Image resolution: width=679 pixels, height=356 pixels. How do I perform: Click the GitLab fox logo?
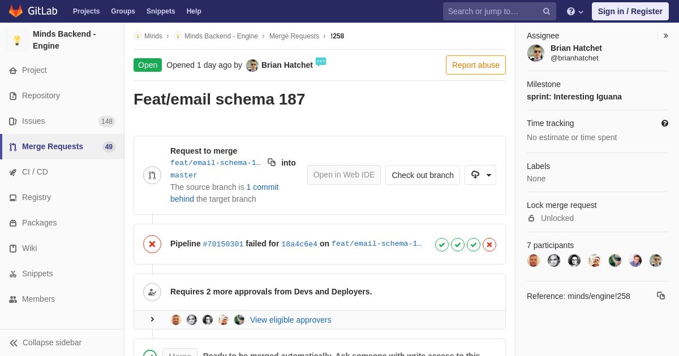click(x=16, y=11)
